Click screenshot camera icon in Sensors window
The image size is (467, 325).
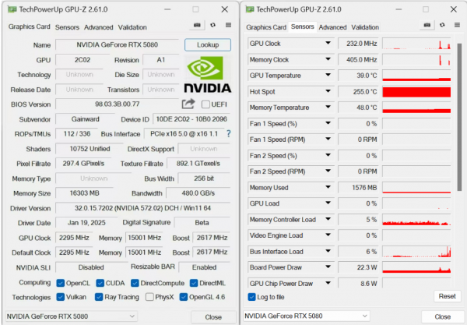427,25
